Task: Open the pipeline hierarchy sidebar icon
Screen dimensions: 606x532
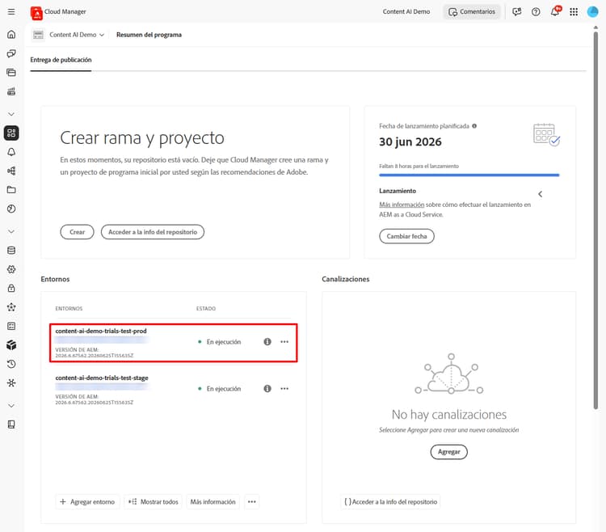Action: [x=11, y=171]
